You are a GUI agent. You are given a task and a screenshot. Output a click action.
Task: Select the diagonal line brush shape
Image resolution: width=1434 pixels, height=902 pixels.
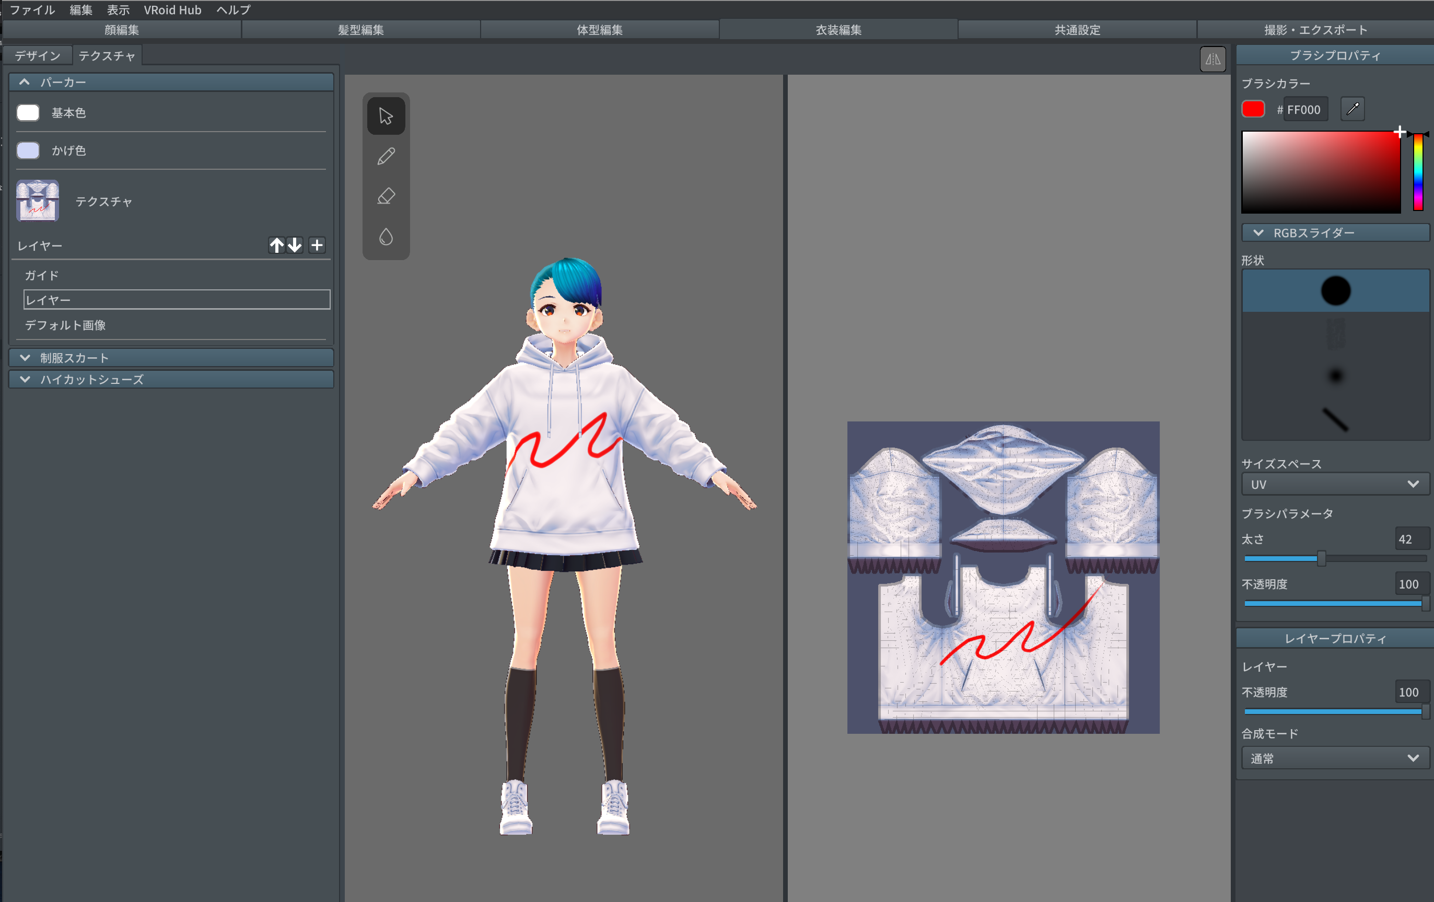tap(1335, 419)
